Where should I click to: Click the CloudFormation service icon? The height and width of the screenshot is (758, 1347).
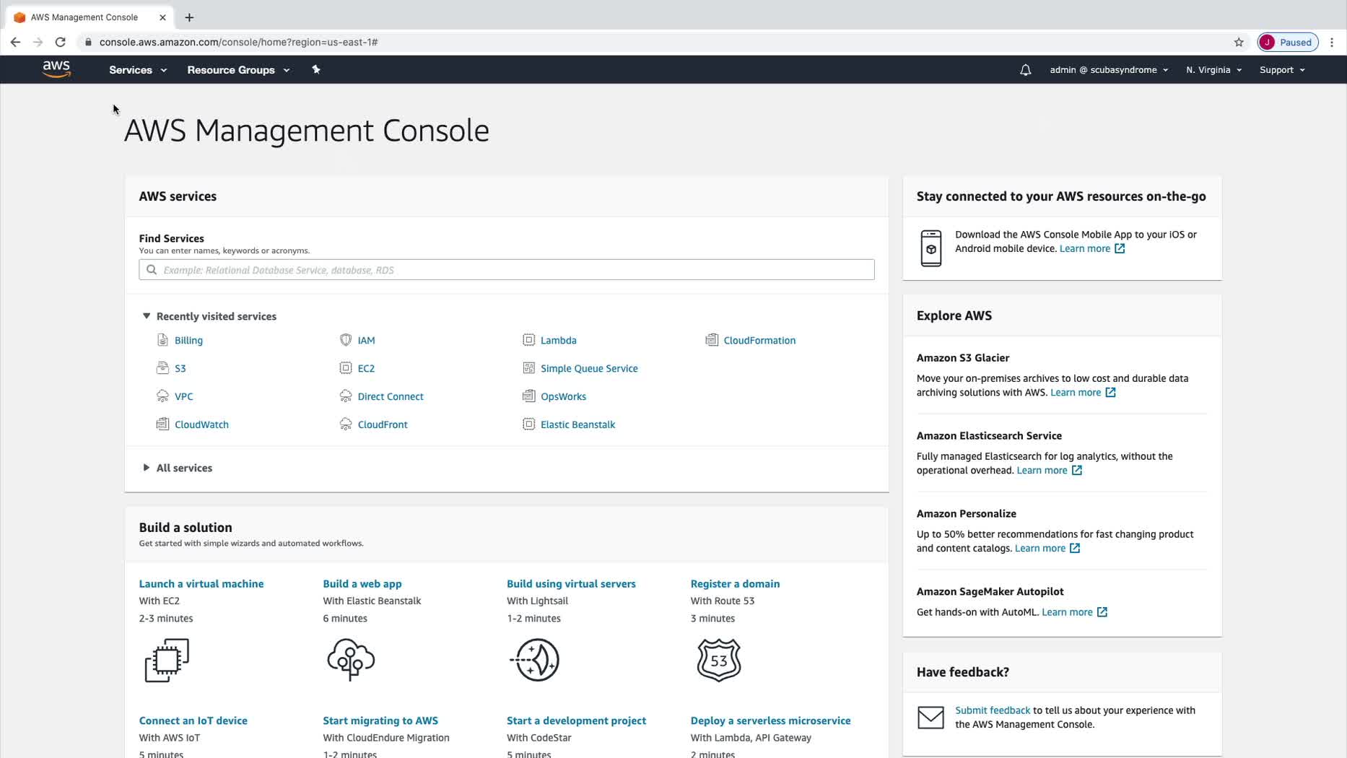pos(712,340)
